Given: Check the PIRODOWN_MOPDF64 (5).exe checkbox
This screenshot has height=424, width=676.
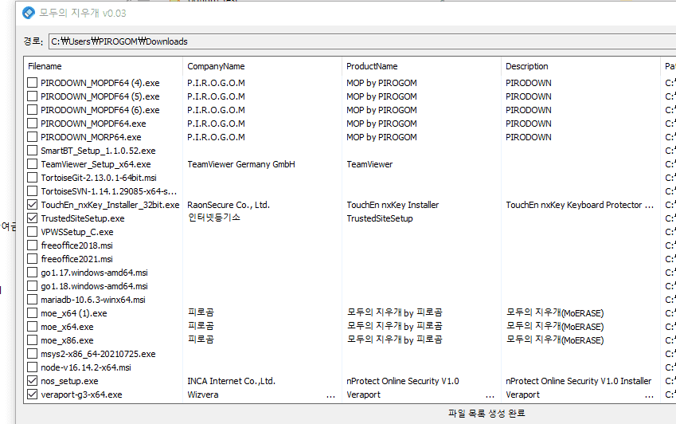Looking at the screenshot, I should point(33,96).
